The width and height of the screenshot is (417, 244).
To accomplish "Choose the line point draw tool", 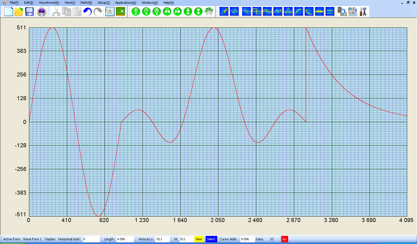I will pyautogui.click(x=234, y=12).
